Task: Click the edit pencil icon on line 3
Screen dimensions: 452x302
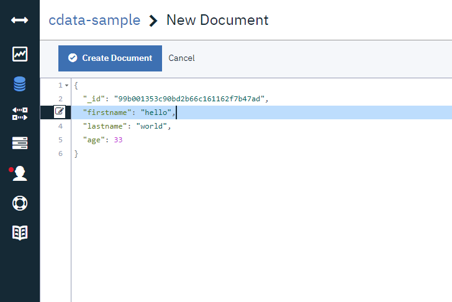Action: coord(60,112)
